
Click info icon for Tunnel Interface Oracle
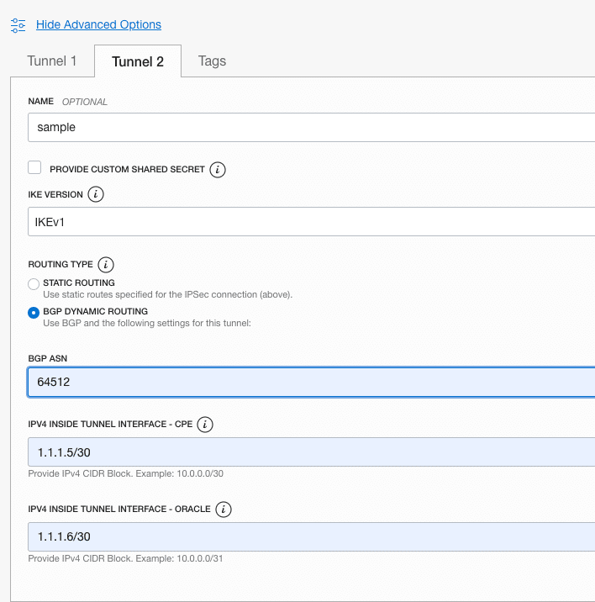[224, 510]
